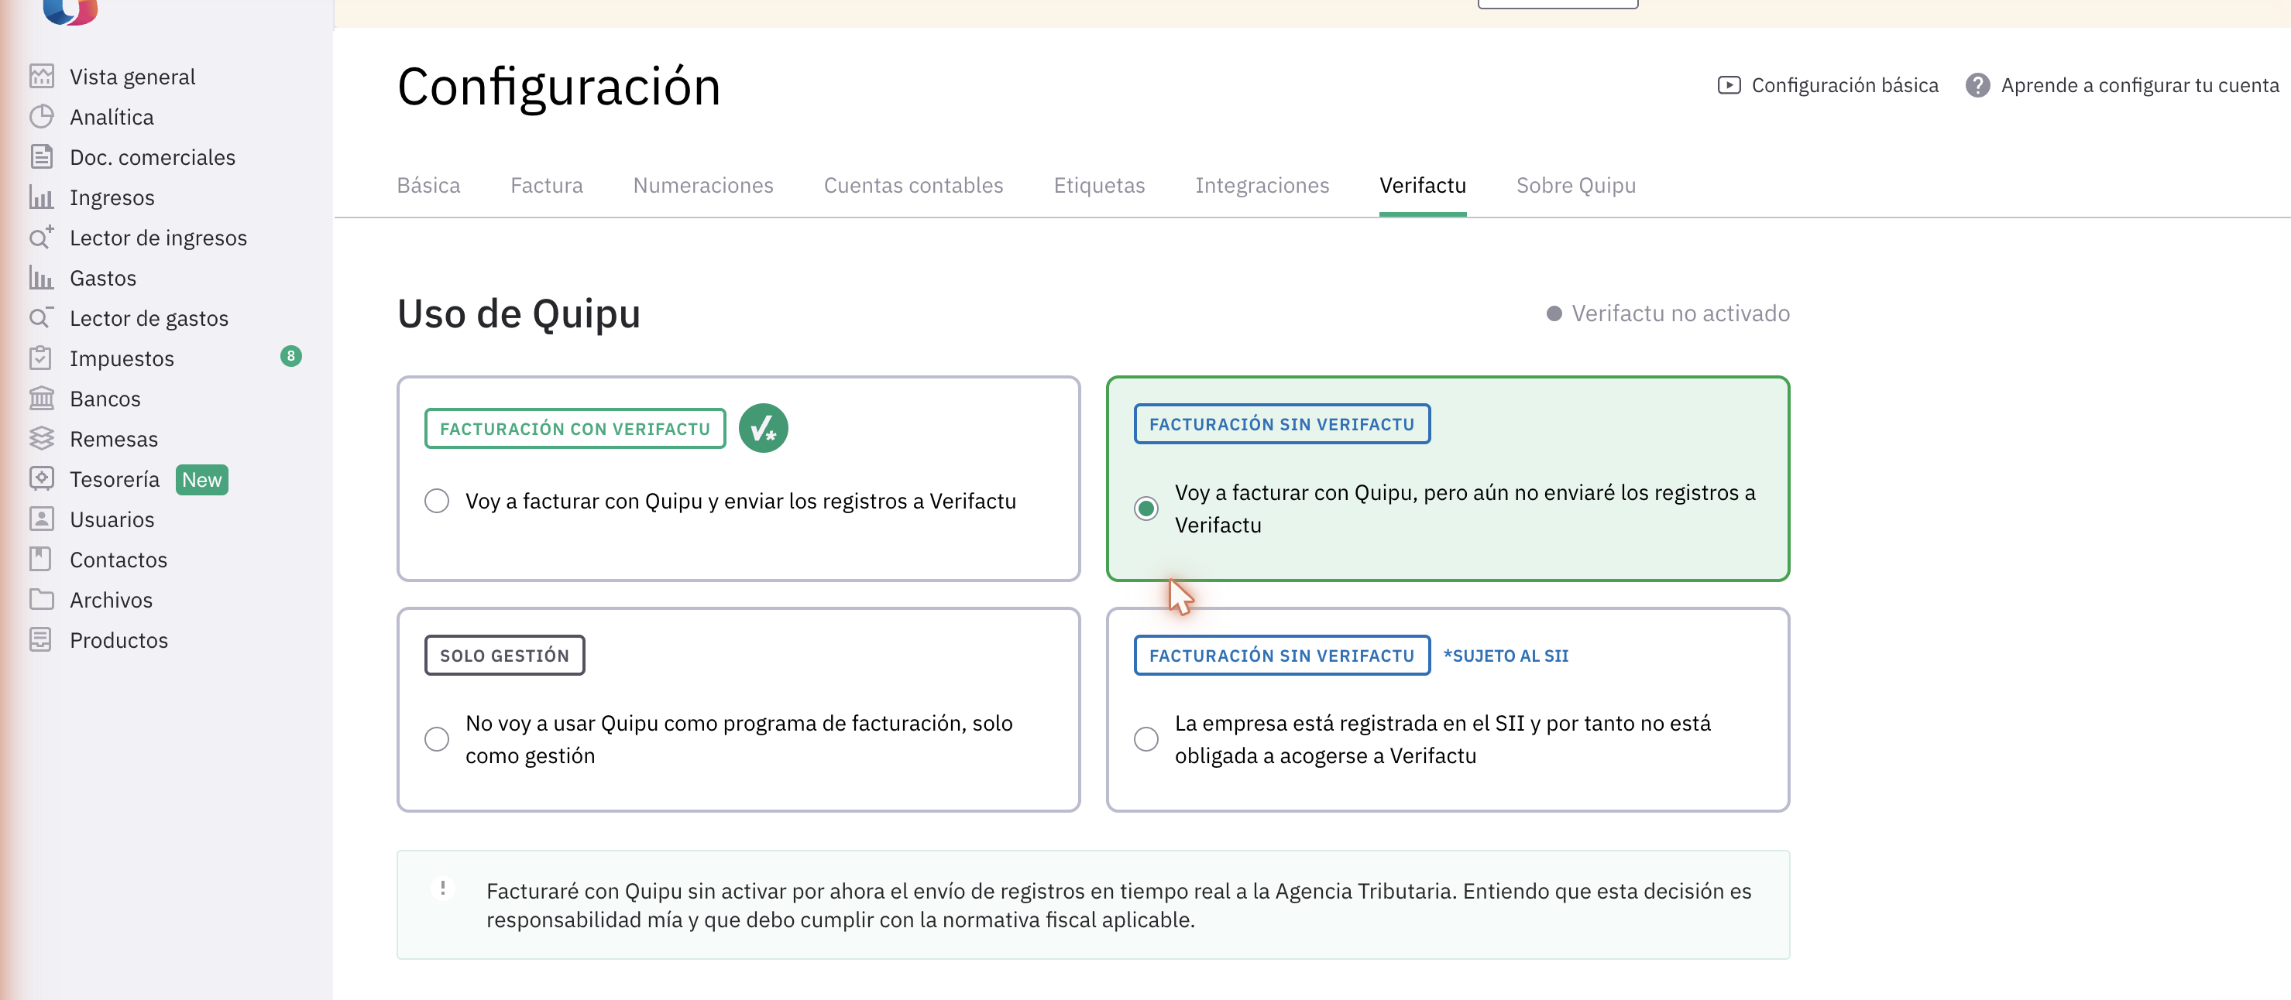The image size is (2291, 1000).
Task: Open Lector de ingresos section
Action: tap(158, 238)
